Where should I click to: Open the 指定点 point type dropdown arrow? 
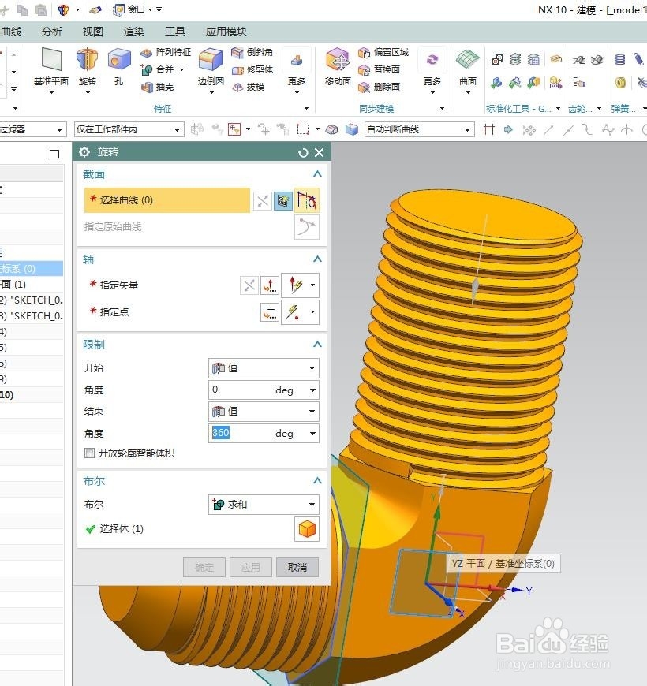point(313,312)
